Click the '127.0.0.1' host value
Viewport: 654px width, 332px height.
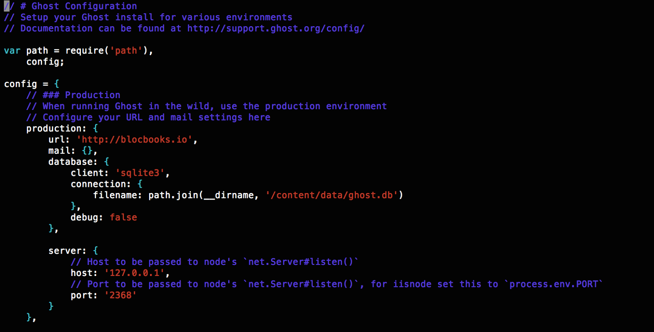tap(134, 273)
